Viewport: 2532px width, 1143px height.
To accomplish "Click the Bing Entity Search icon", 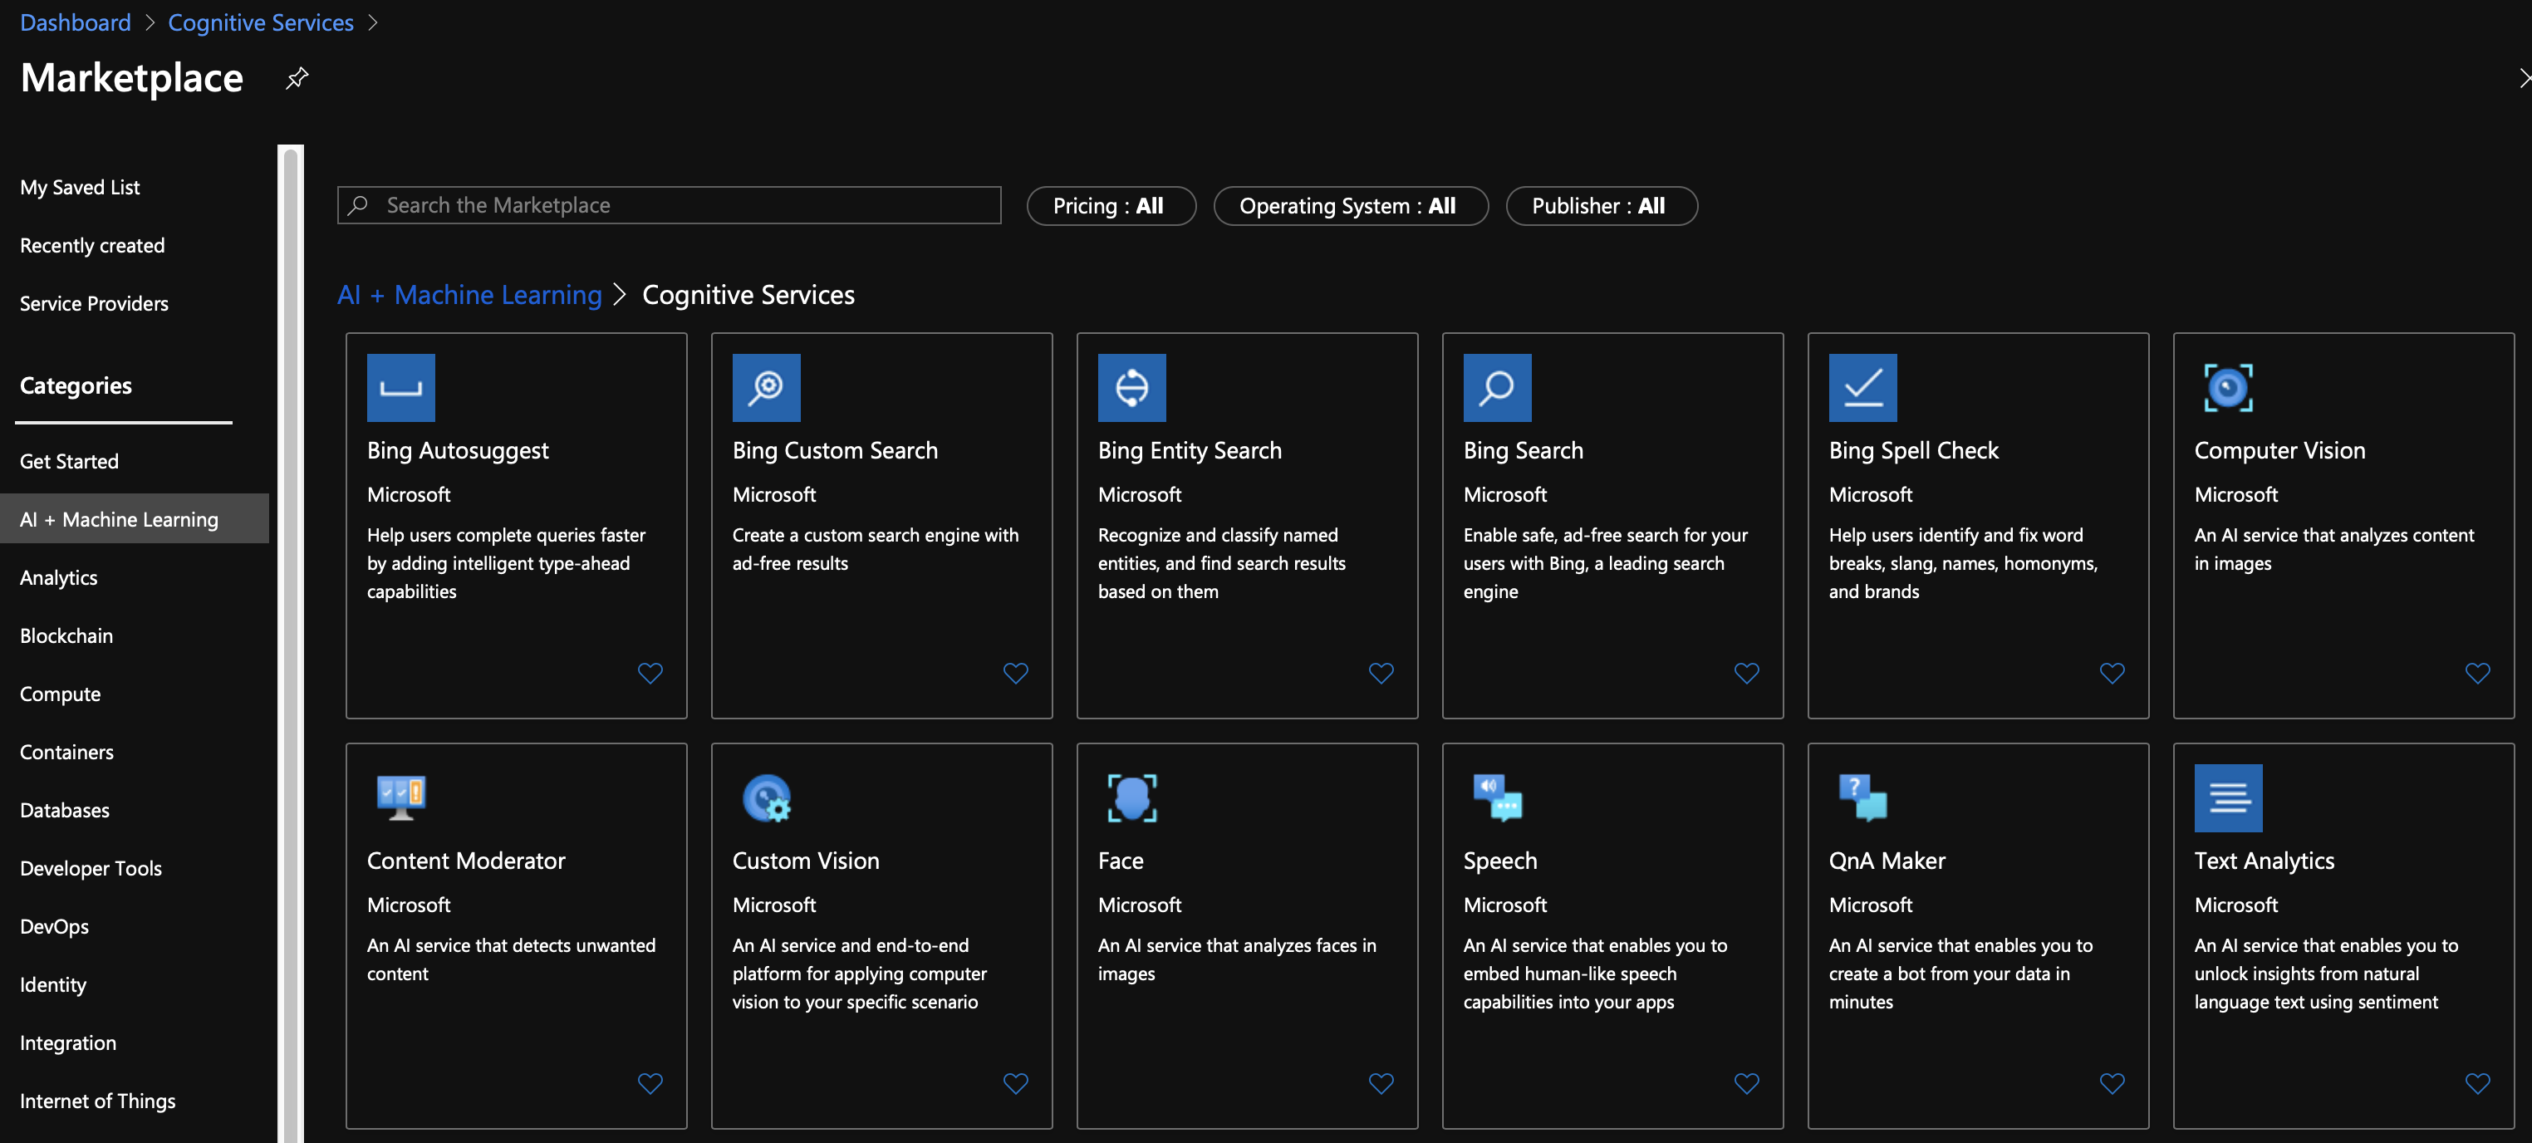I will coord(1132,387).
